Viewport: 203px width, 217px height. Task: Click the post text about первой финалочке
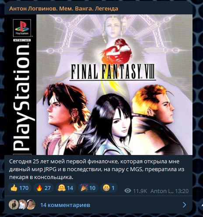(x=97, y=169)
